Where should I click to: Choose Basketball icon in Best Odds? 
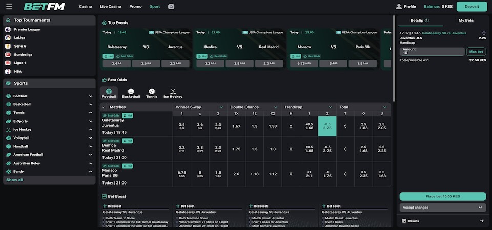tap(131, 91)
